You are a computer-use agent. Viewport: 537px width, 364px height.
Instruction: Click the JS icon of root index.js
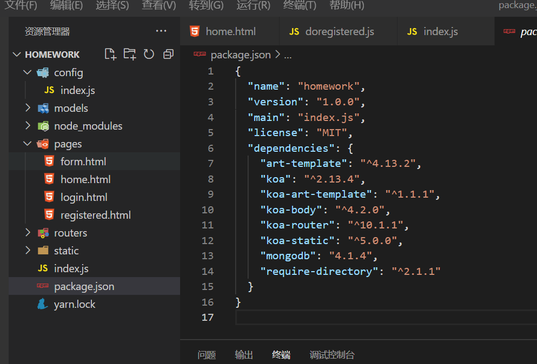43,268
